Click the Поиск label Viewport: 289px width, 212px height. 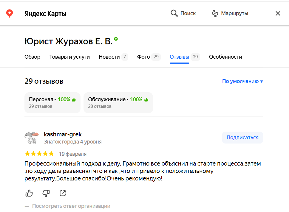point(188,13)
